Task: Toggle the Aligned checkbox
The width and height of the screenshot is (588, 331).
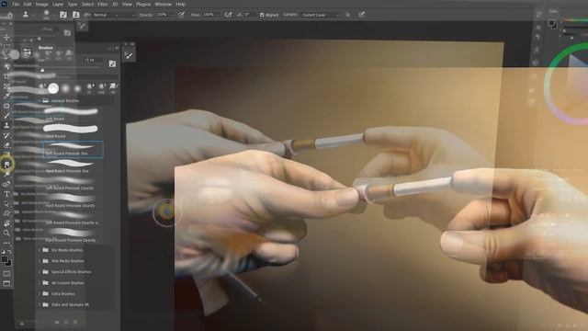Action: (x=262, y=15)
